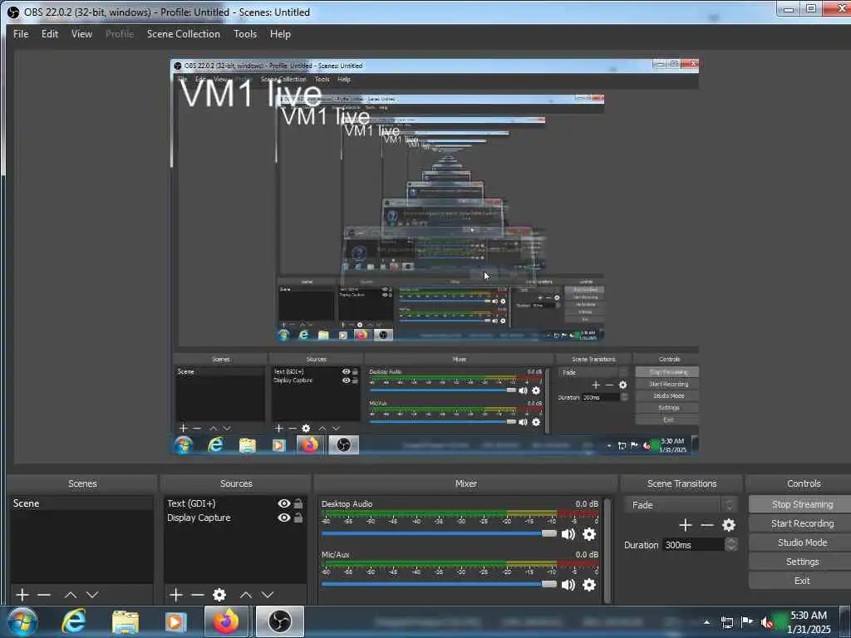This screenshot has width=851, height=638.
Task: Open the File menu
Action: click(x=21, y=33)
